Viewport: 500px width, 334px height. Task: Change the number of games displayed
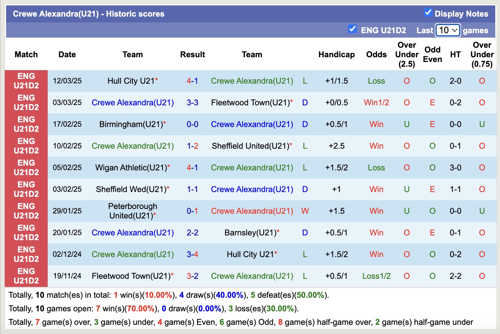tap(447, 30)
